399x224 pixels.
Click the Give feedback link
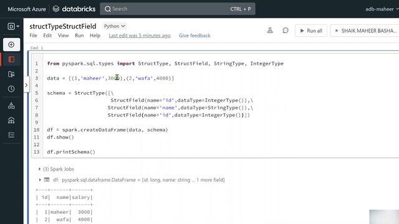click(x=195, y=35)
